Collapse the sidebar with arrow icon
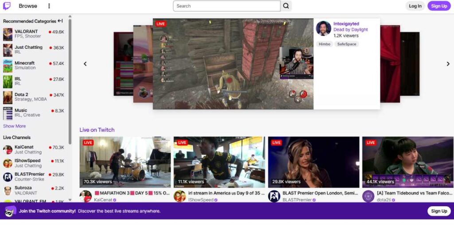Screen dimensions: 454x227 click(x=60, y=21)
